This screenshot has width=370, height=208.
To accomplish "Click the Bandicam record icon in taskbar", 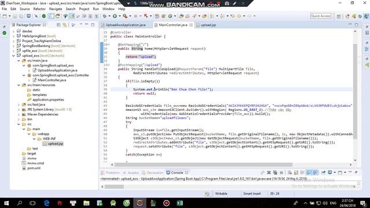I will click(x=166, y=203).
